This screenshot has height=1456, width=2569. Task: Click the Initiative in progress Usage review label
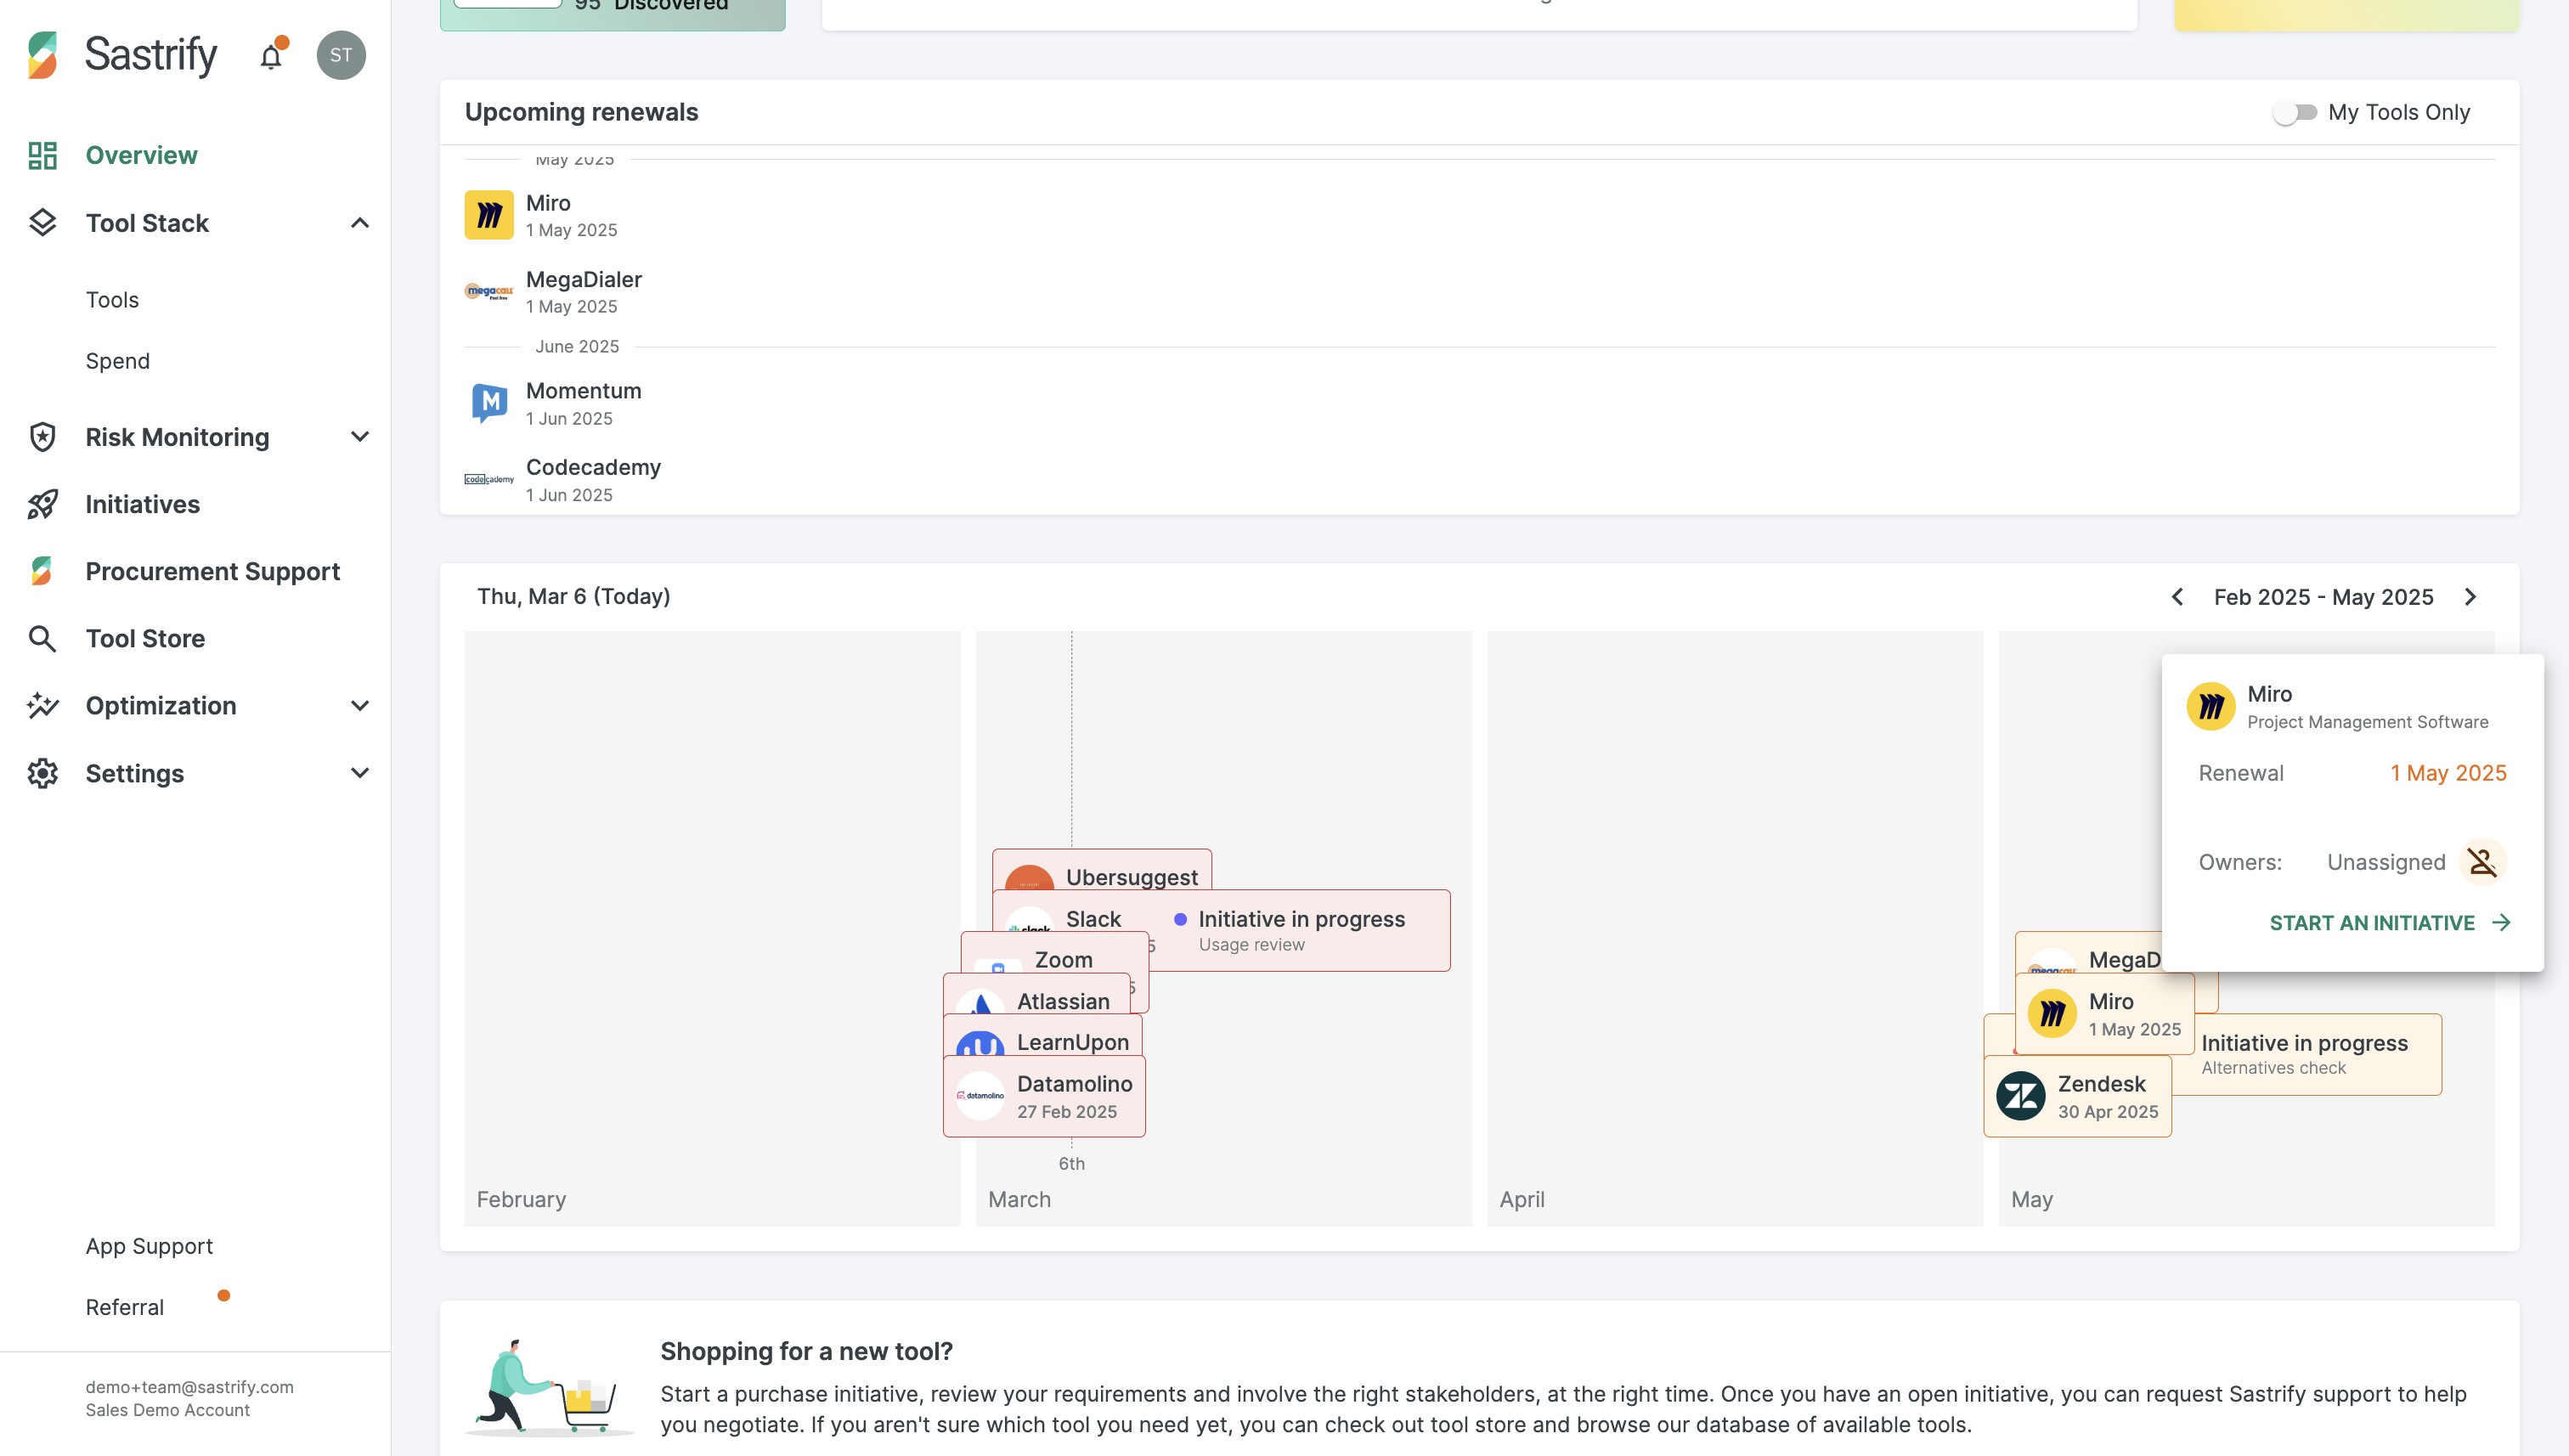click(1301, 930)
